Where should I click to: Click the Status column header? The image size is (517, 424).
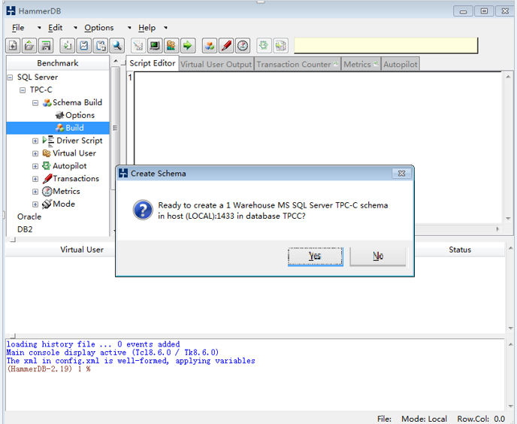[x=460, y=250]
